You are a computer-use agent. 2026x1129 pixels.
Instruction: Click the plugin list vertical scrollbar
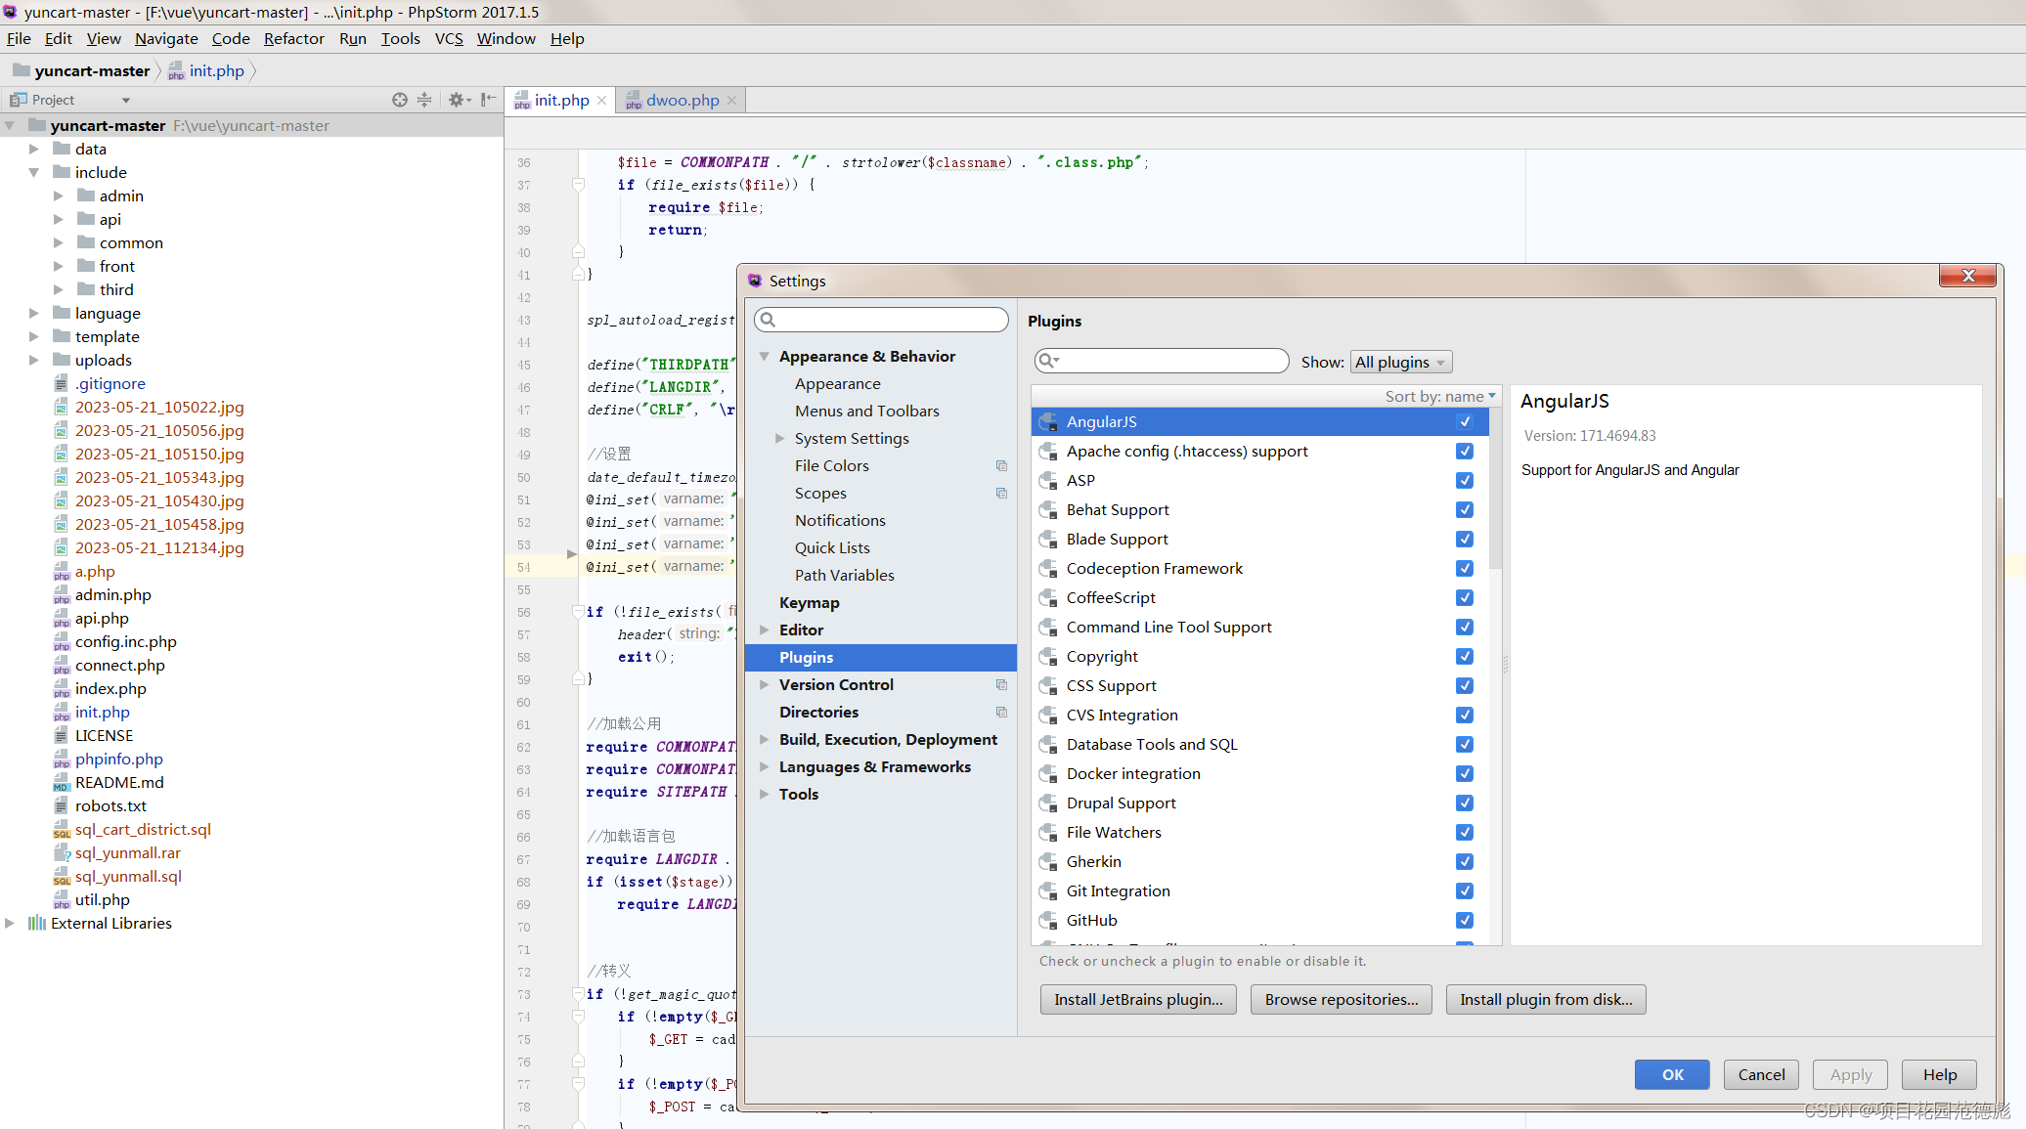pyautogui.click(x=1495, y=489)
